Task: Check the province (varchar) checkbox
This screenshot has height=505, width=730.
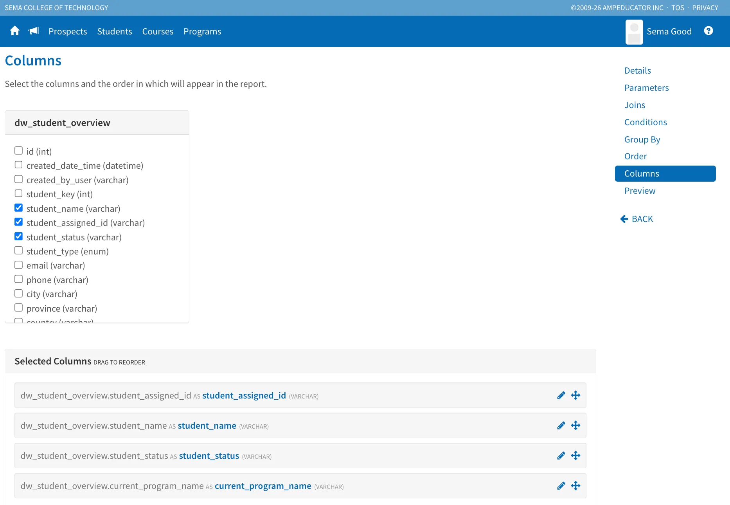Action: click(18, 308)
